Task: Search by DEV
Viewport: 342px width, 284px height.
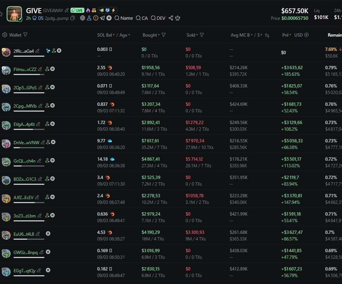Action: click(x=158, y=18)
